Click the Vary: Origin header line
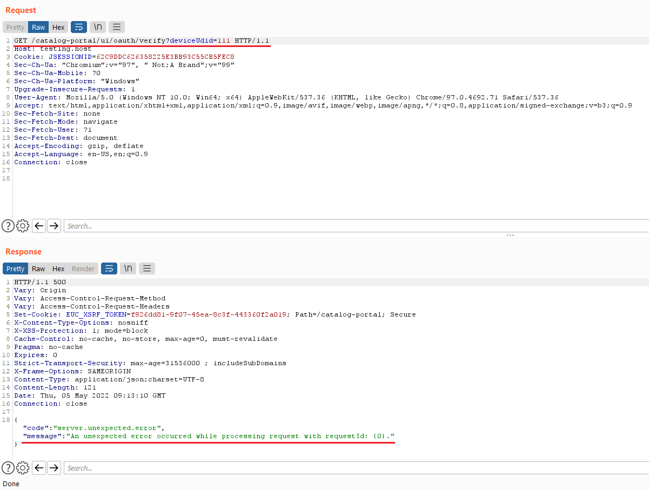The height and width of the screenshot is (490, 649). pyautogui.click(x=40, y=290)
